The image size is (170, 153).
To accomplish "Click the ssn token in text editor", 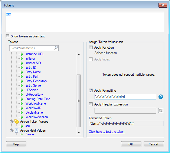I will 9,15.
